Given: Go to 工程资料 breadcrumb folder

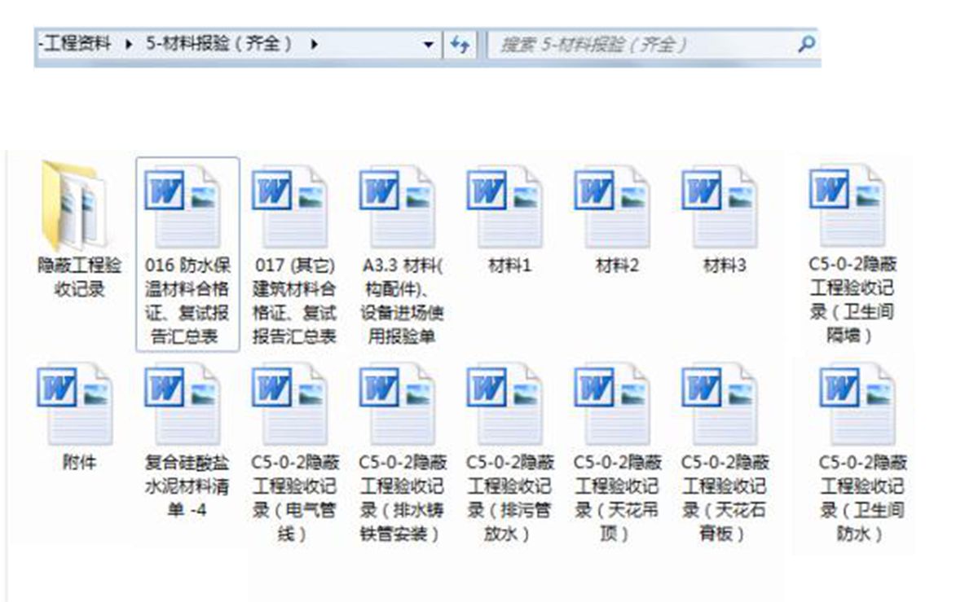Looking at the screenshot, I should [x=75, y=45].
